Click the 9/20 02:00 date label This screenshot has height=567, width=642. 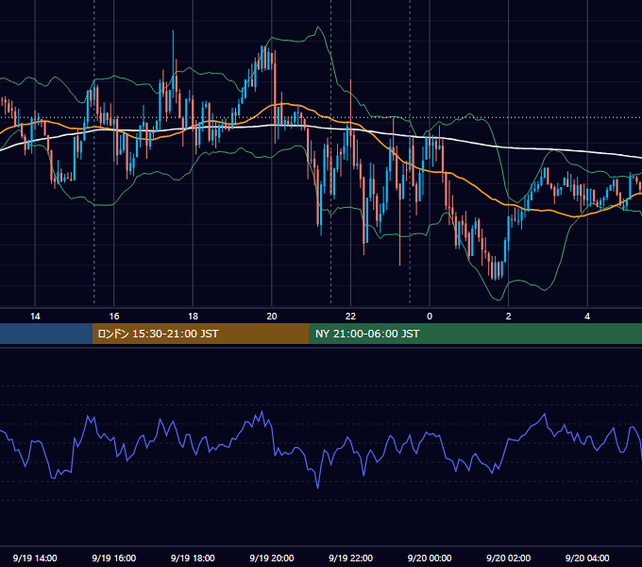508,558
